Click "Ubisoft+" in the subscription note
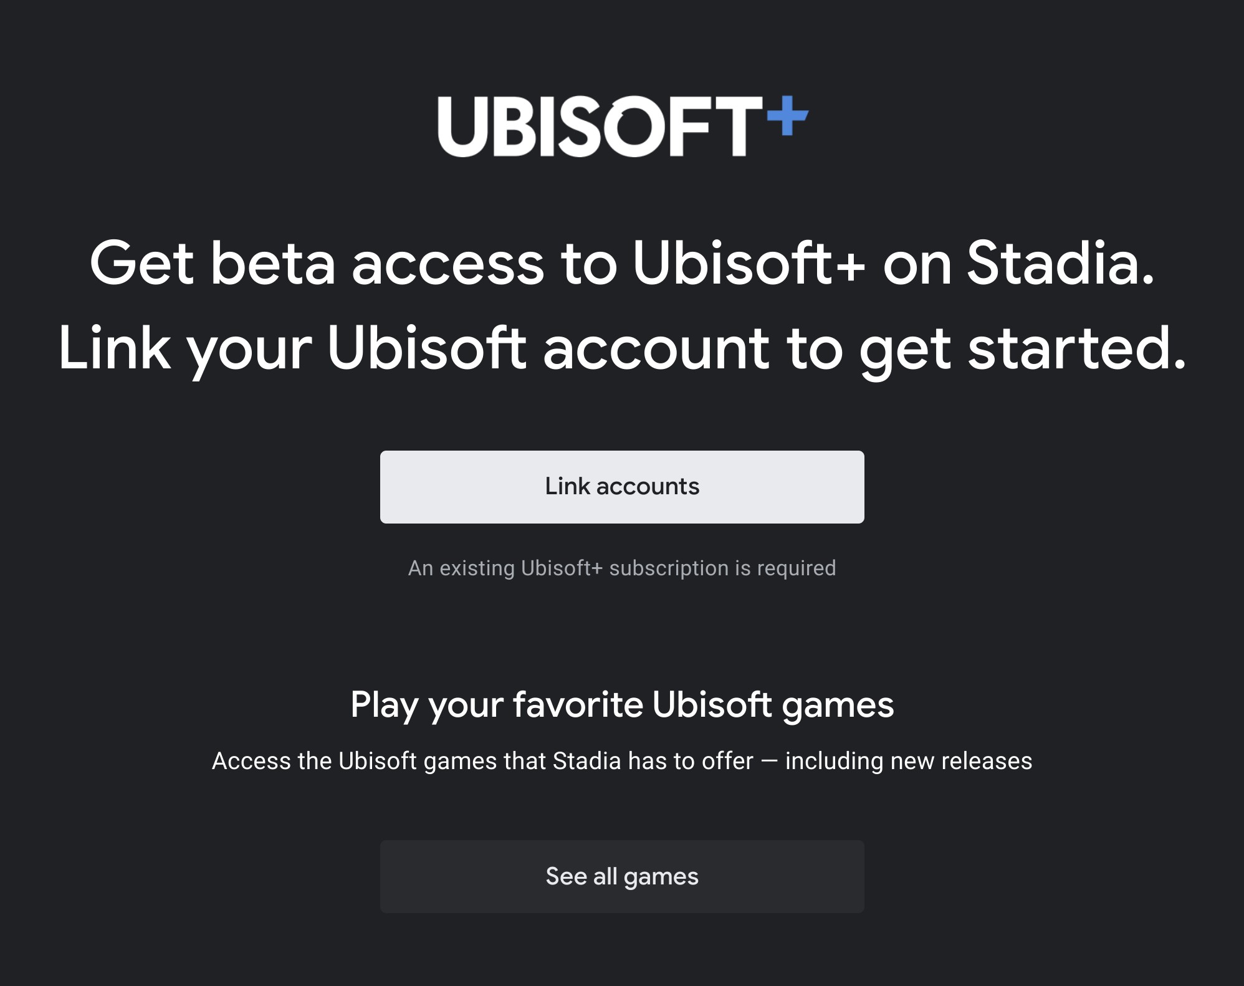 point(562,568)
